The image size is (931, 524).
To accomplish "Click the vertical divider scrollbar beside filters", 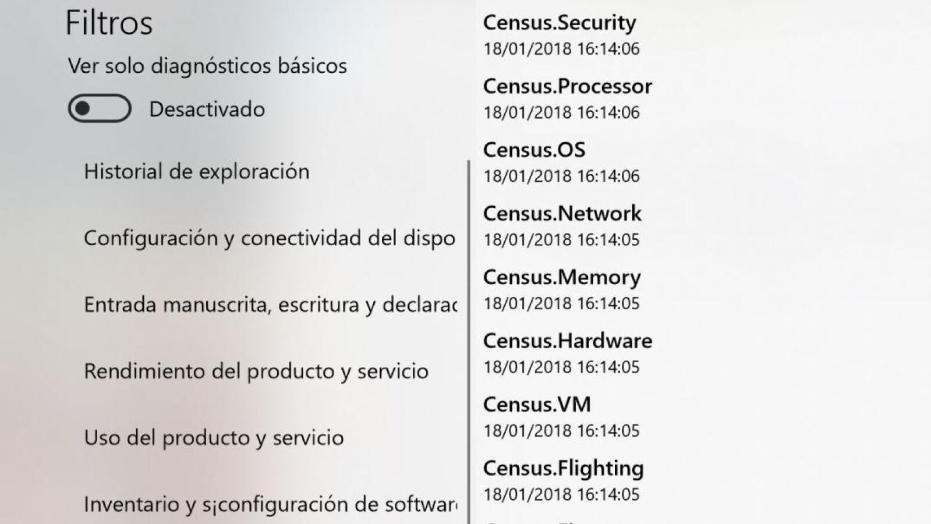I will [x=469, y=342].
